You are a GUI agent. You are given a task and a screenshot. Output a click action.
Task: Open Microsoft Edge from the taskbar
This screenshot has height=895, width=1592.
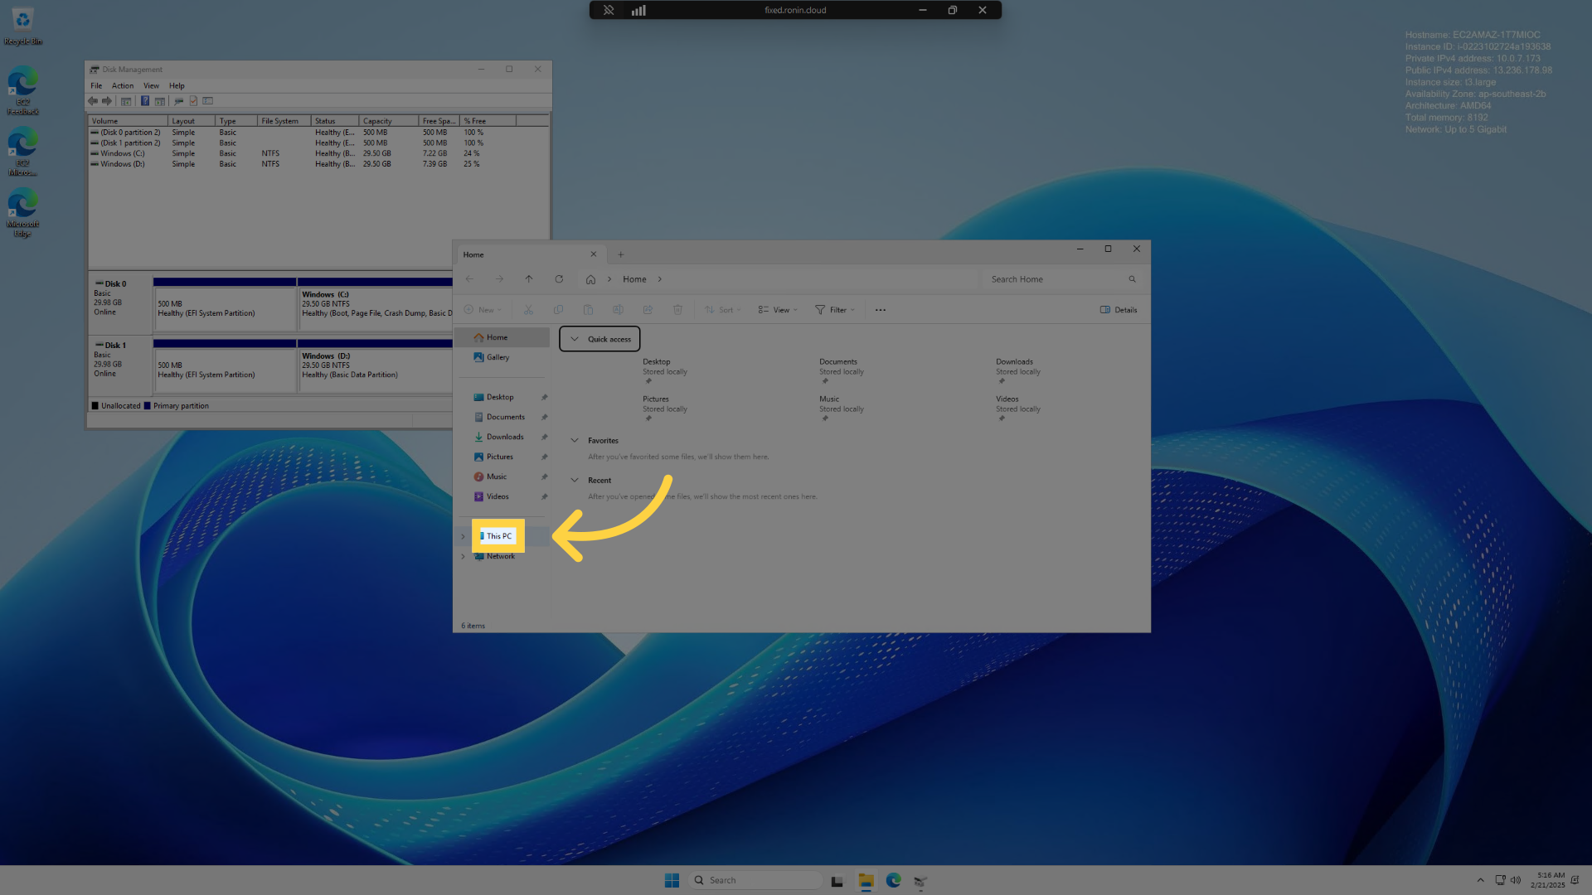pyautogui.click(x=893, y=880)
